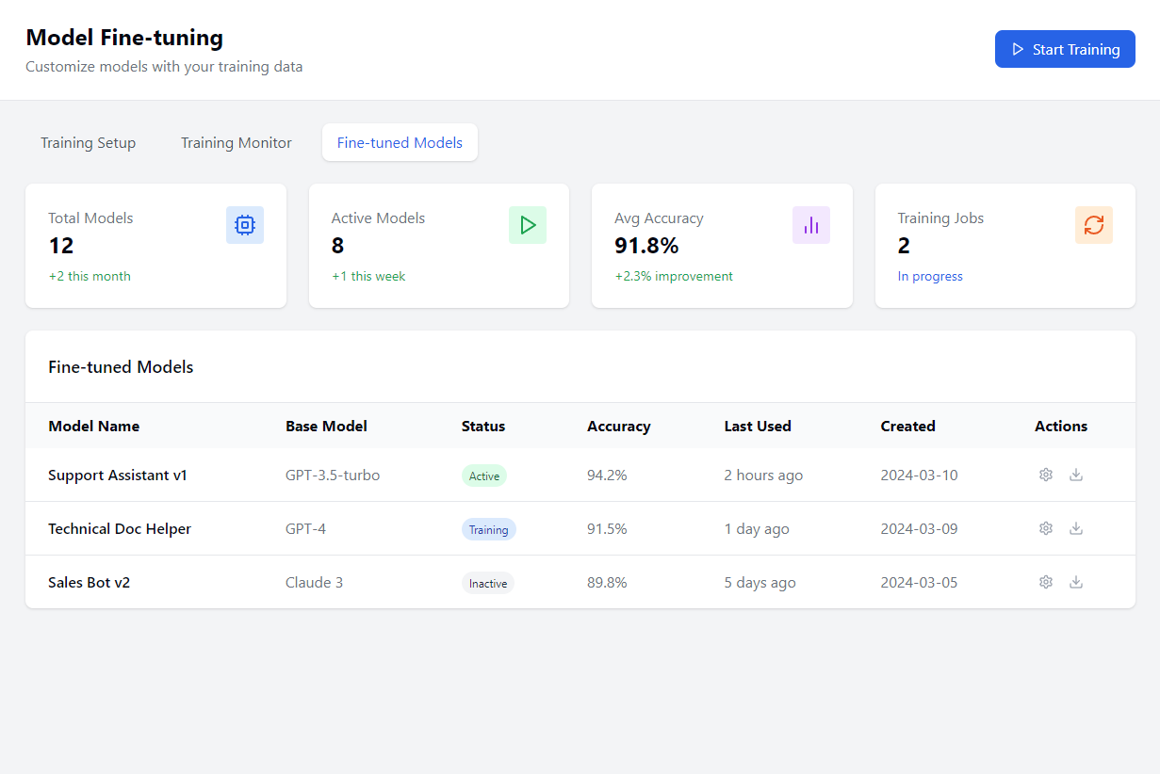Click the Active status badge
Viewport: 1160px width, 774px height.
(x=484, y=476)
